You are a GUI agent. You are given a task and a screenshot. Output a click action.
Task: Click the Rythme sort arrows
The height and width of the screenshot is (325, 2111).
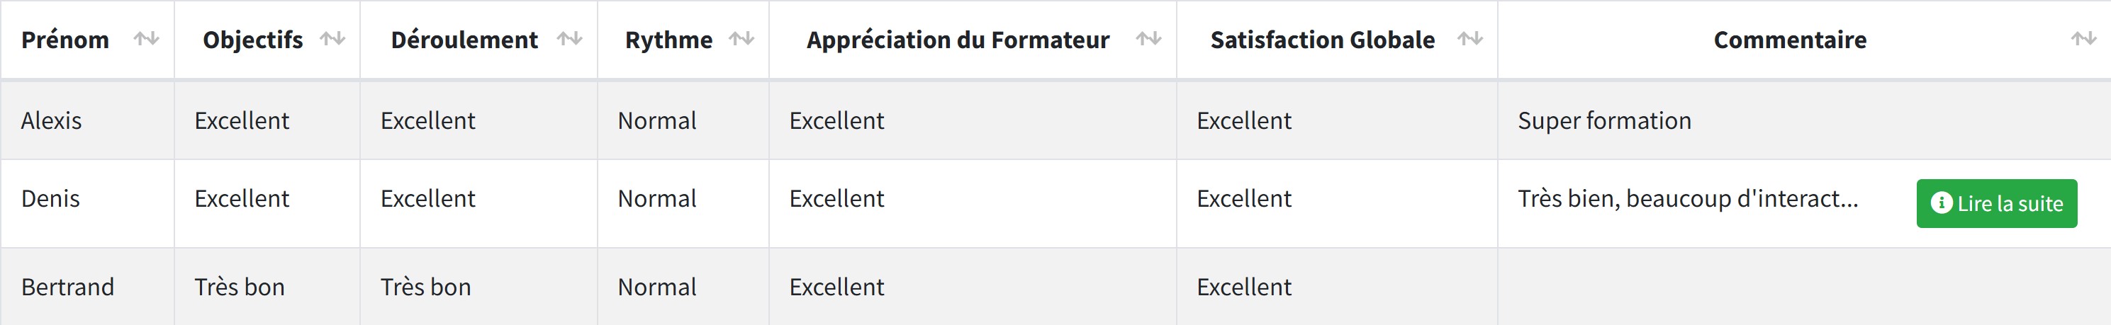point(741,38)
